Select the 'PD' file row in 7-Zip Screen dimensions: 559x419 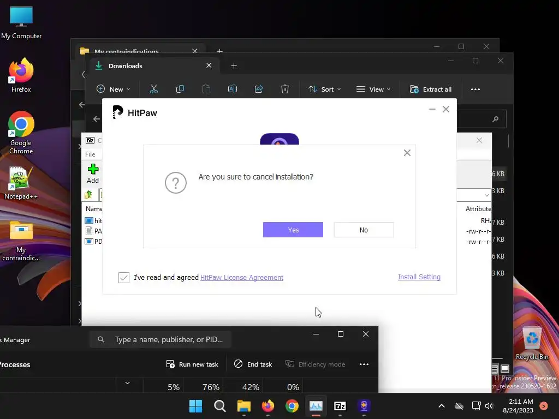[x=93, y=242]
